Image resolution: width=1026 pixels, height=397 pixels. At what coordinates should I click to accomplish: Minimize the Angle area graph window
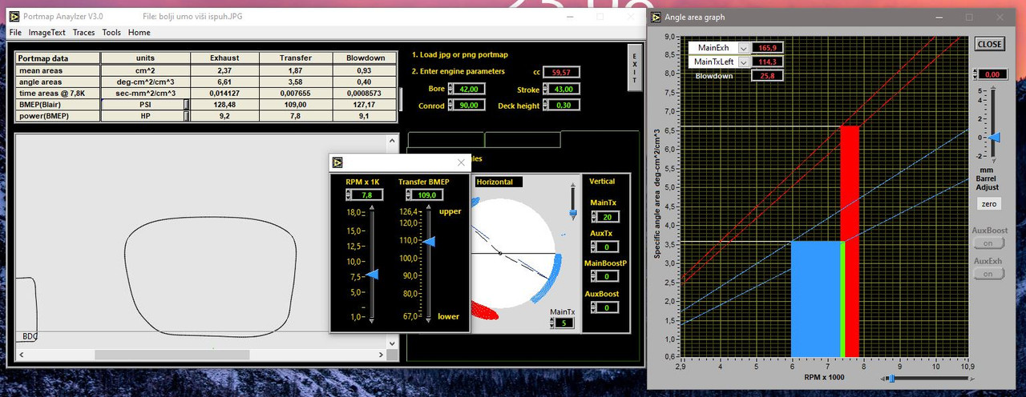point(939,17)
